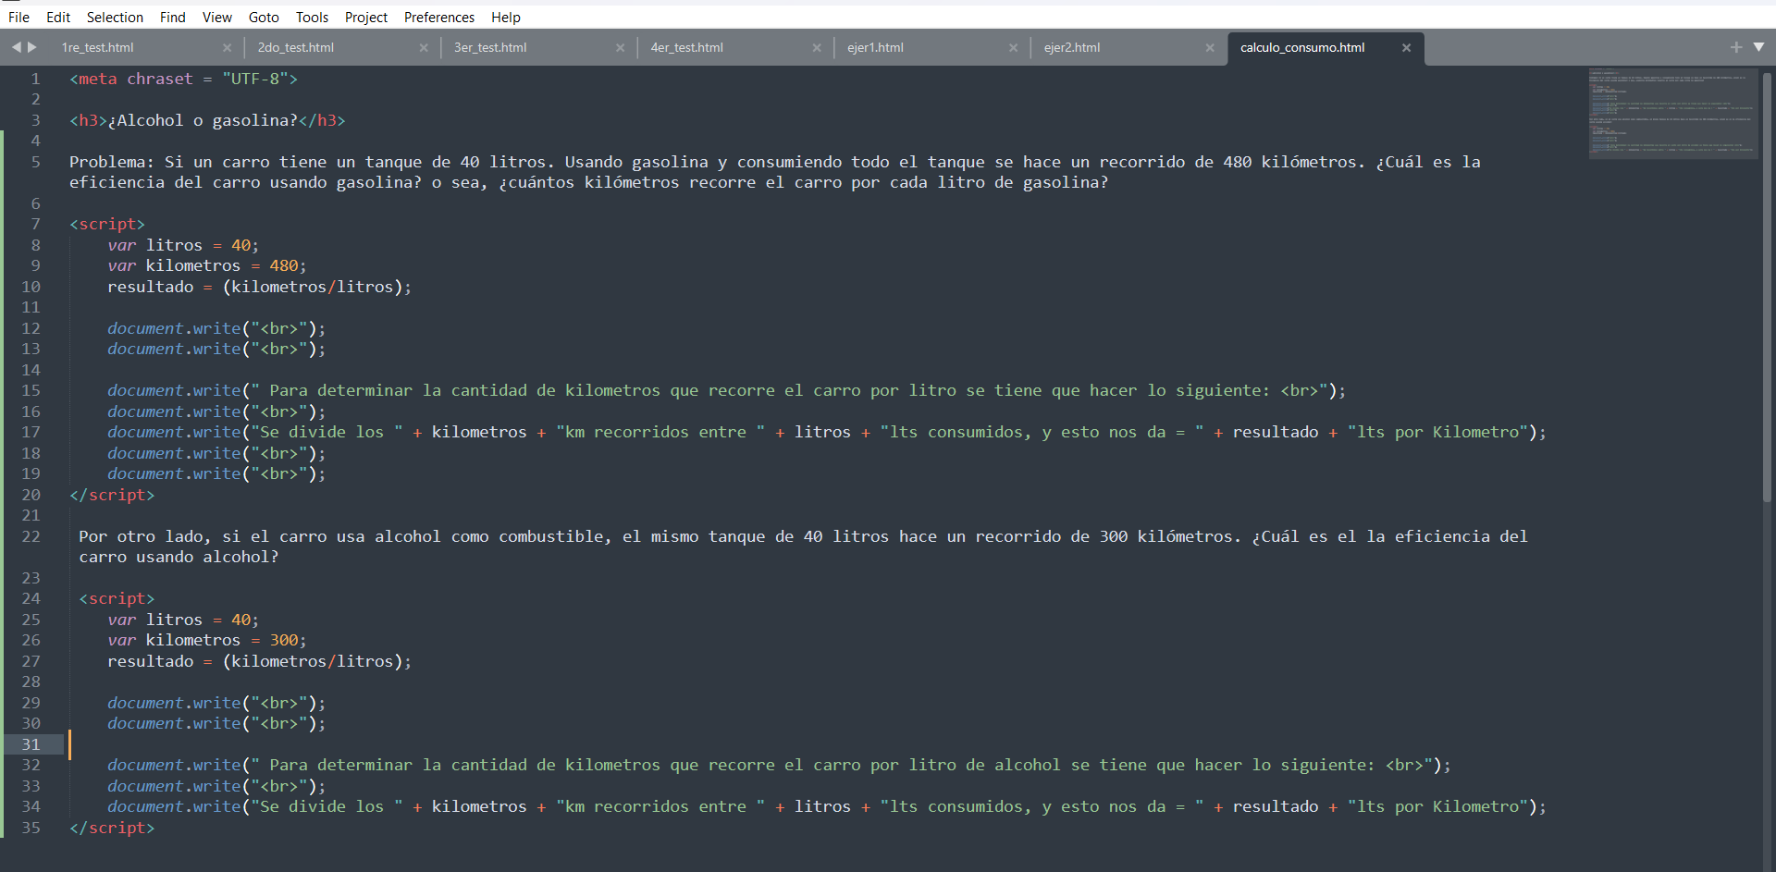Click the vertical scrollbar handle
This screenshot has width=1776, height=872.
(1767, 287)
